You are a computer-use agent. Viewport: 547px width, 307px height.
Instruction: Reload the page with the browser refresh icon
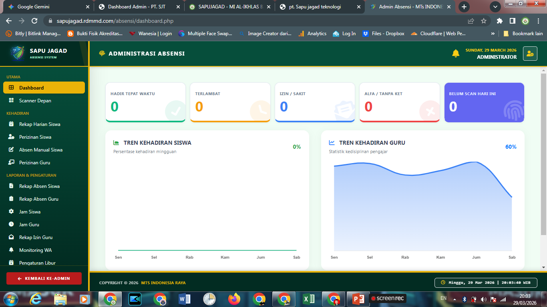34,21
